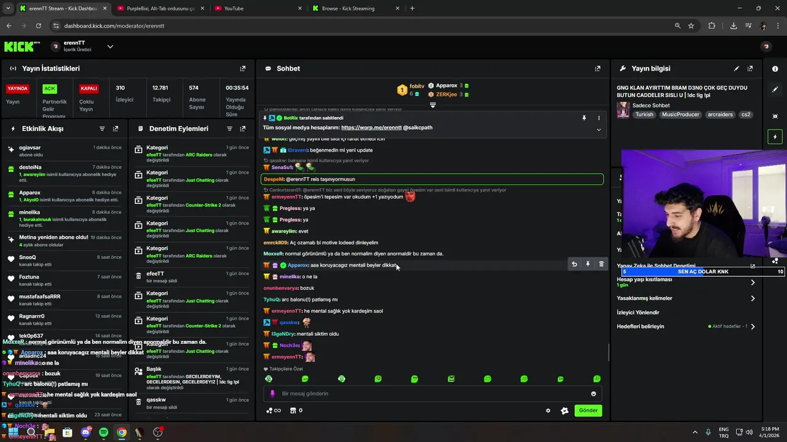Open a new browser tab

click(412, 9)
